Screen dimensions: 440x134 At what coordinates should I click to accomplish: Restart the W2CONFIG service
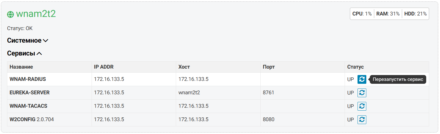[362, 119]
